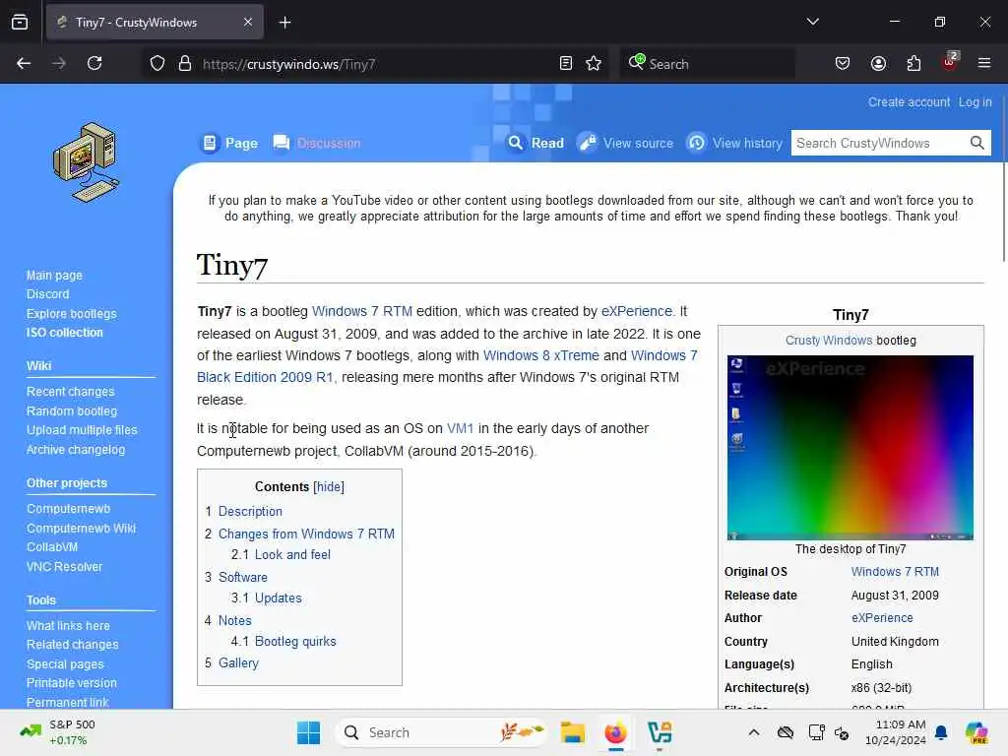Open the S&P 500 widget
This screenshot has width=1008, height=756.
[x=57, y=732]
